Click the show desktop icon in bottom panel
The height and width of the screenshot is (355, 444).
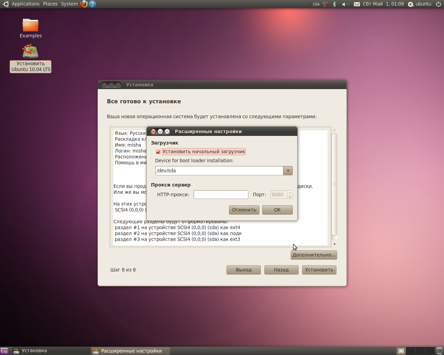click(x=4, y=351)
